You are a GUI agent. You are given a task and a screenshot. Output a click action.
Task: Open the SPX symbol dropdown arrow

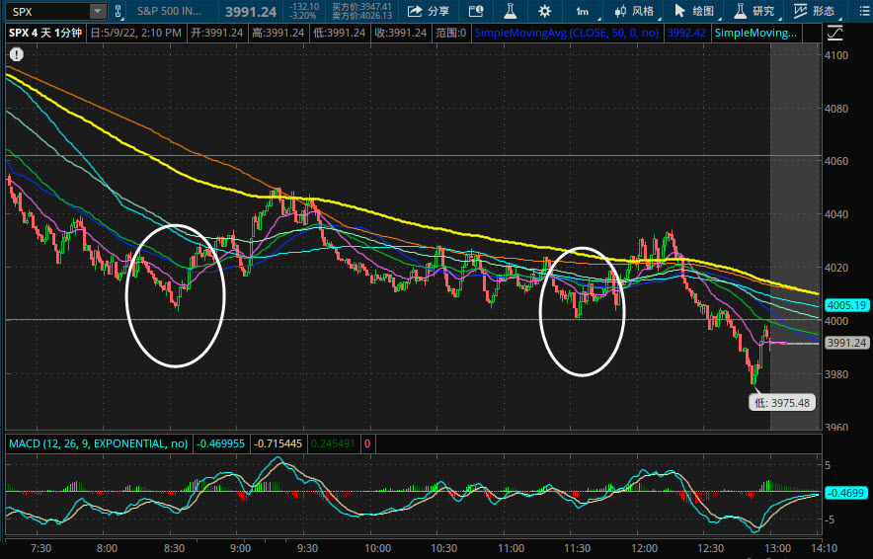tap(98, 11)
